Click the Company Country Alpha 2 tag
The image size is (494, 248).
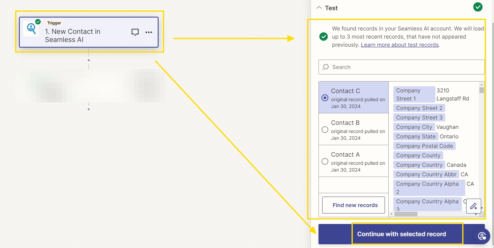coord(429,188)
